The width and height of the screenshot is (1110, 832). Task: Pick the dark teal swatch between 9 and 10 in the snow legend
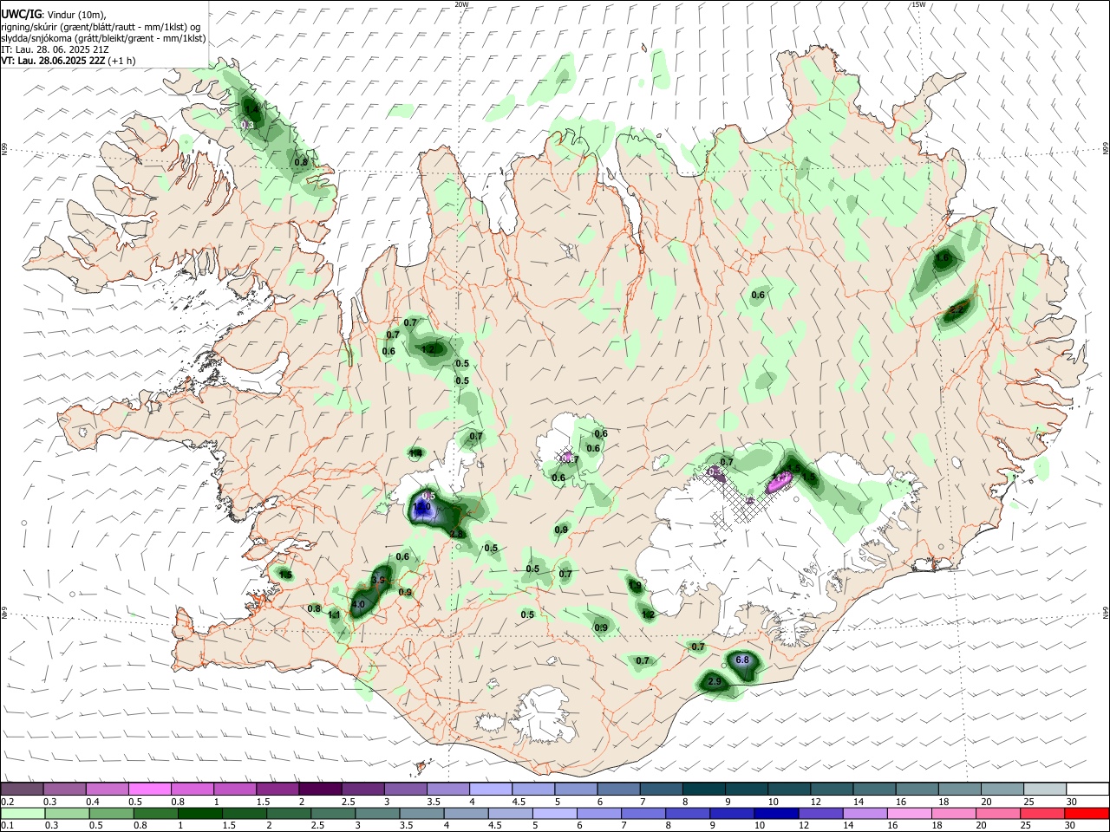click(747, 789)
